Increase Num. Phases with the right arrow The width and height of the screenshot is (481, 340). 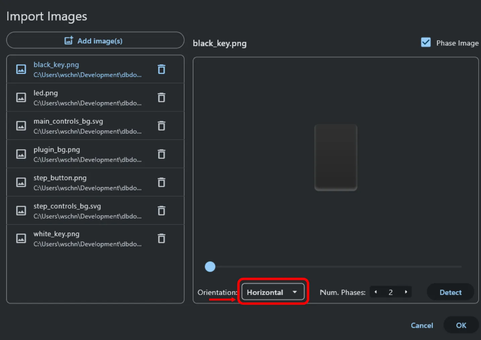point(406,292)
